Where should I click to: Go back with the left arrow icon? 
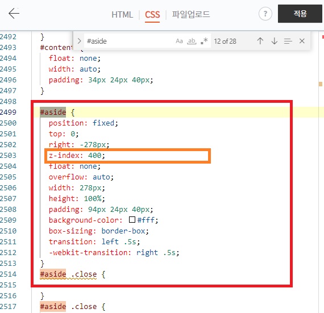pyautogui.click(x=14, y=14)
